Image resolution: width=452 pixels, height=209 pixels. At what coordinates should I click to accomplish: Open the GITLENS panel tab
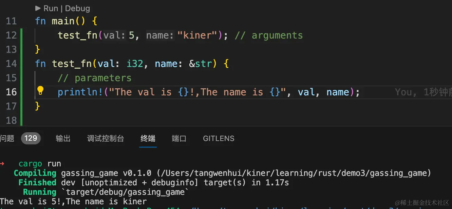pos(219,138)
